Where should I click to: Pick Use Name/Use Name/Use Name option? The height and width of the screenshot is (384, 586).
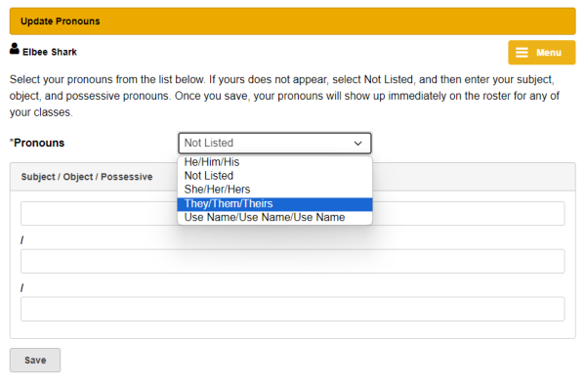coord(274,218)
